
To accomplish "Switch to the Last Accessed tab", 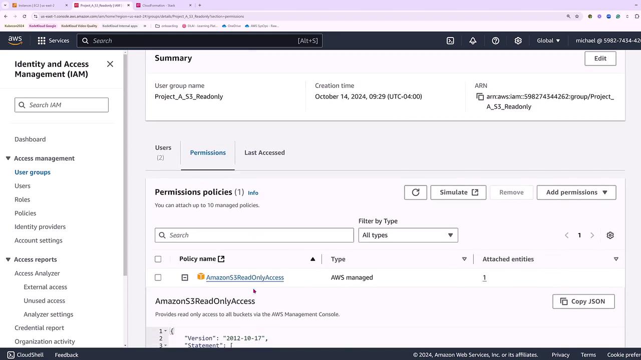I will (264, 152).
